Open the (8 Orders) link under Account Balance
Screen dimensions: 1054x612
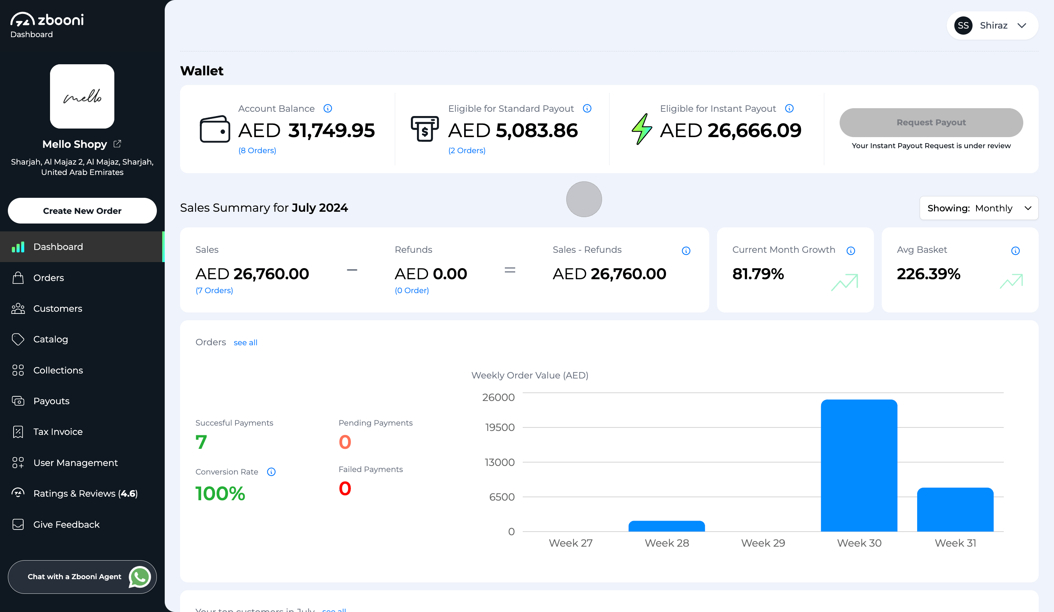[x=257, y=150]
